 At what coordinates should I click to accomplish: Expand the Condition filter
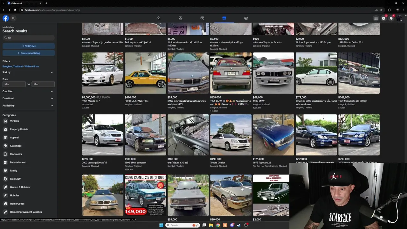pyautogui.click(x=28, y=92)
